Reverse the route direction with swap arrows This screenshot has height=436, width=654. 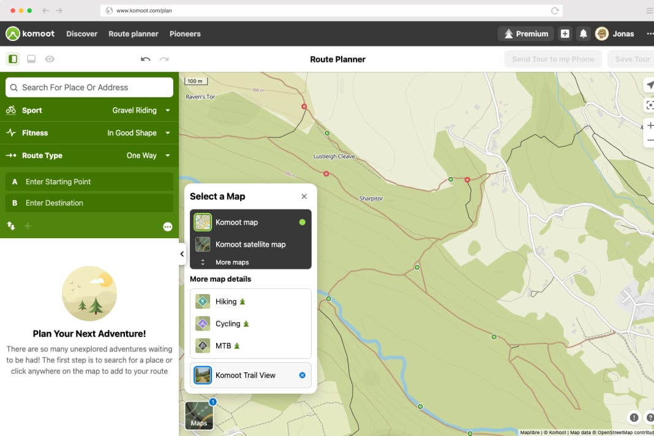[x=10, y=226]
